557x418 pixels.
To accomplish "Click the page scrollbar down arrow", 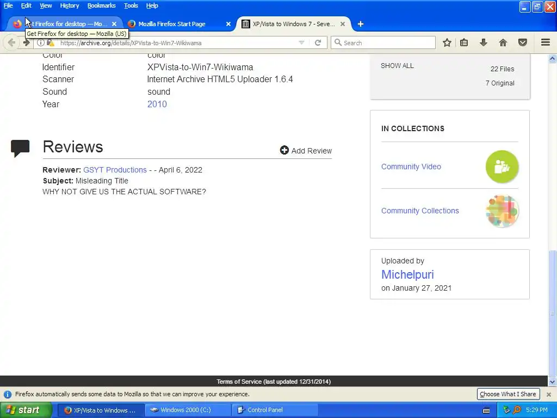I will 552,382.
